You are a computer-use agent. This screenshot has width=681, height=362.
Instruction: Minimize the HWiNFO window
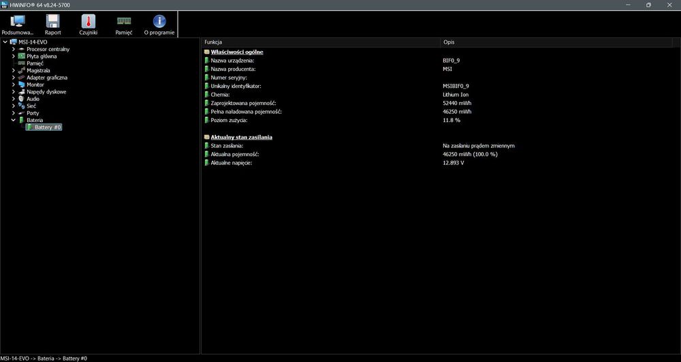point(629,5)
